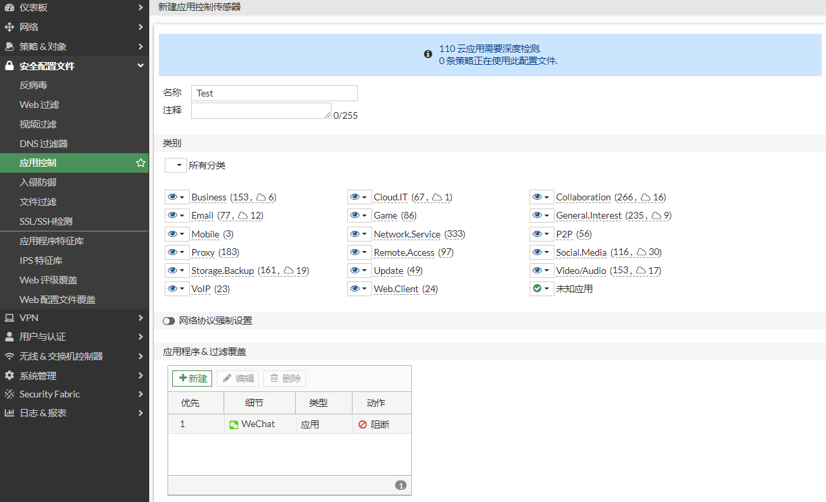Screen dimensions: 826x502
Task: Click the 新建 button above the table
Action: (x=192, y=379)
